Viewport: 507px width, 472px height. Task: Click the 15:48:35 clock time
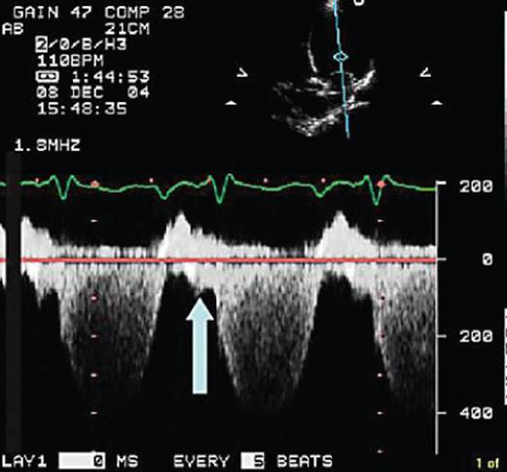pos(82,109)
